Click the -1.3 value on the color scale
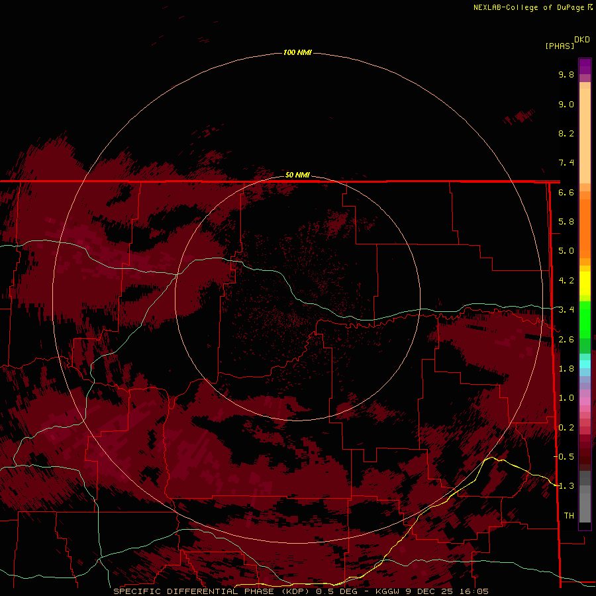Viewport: 596px width, 596px height. coord(564,486)
